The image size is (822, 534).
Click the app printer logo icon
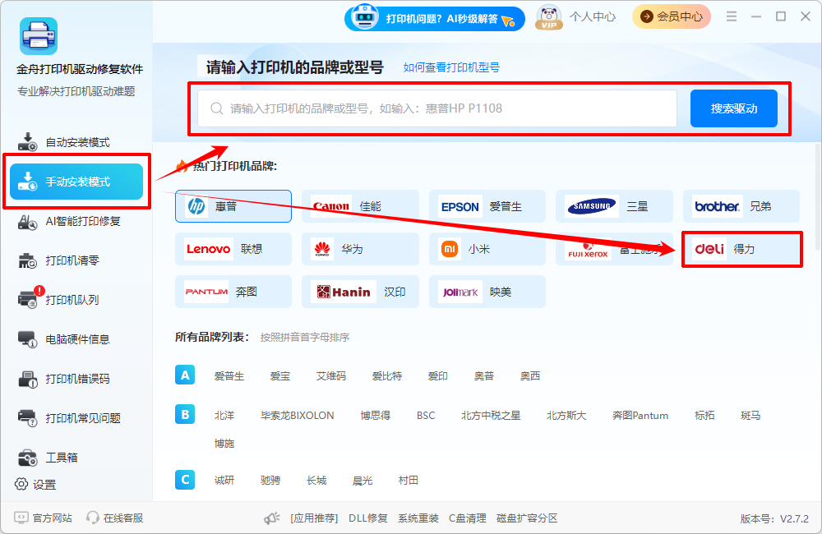coord(39,36)
